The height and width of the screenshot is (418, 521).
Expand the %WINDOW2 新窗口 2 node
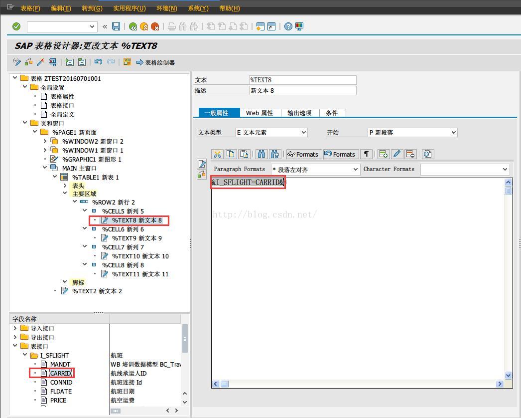(45, 141)
